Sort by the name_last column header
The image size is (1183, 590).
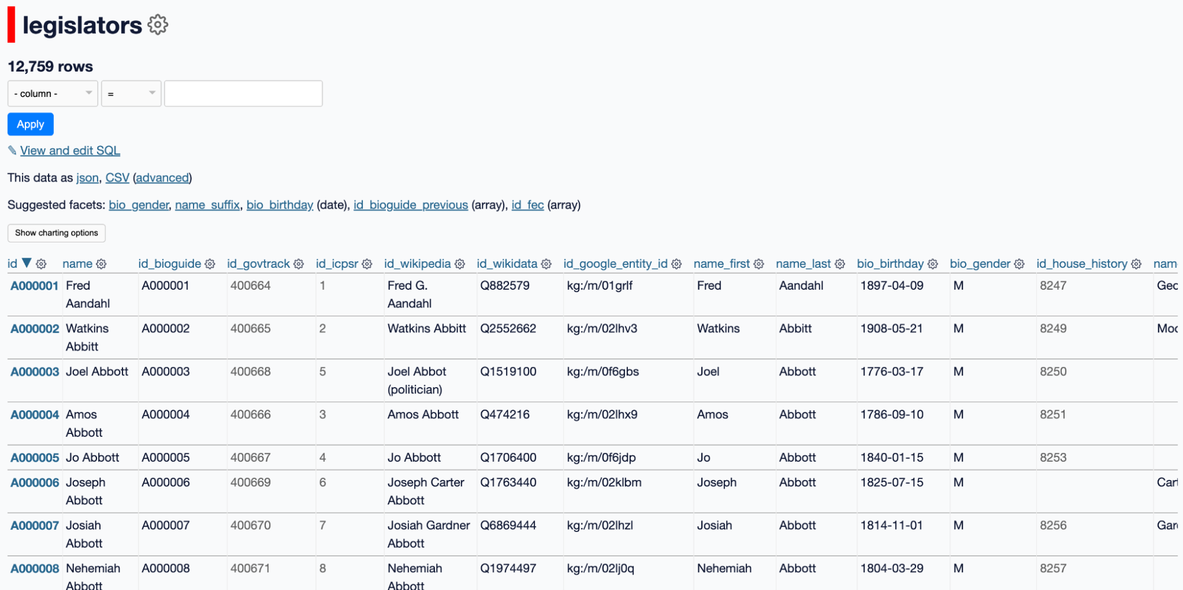click(803, 264)
